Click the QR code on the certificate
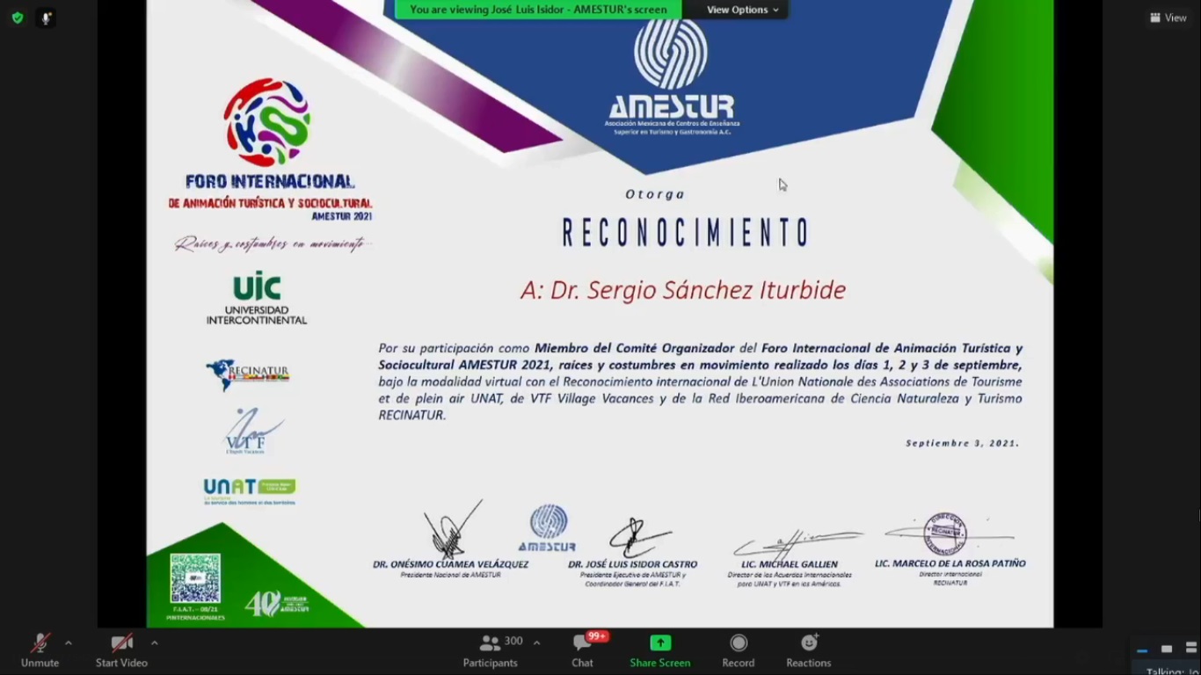The height and width of the screenshot is (675, 1201). coord(195,578)
